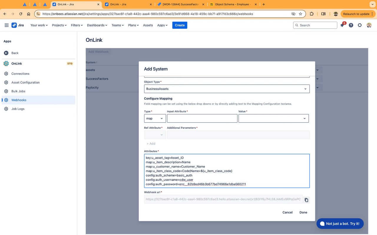377x235 pixels.
Task: Open the Value dropdown
Action: click(x=274, y=118)
